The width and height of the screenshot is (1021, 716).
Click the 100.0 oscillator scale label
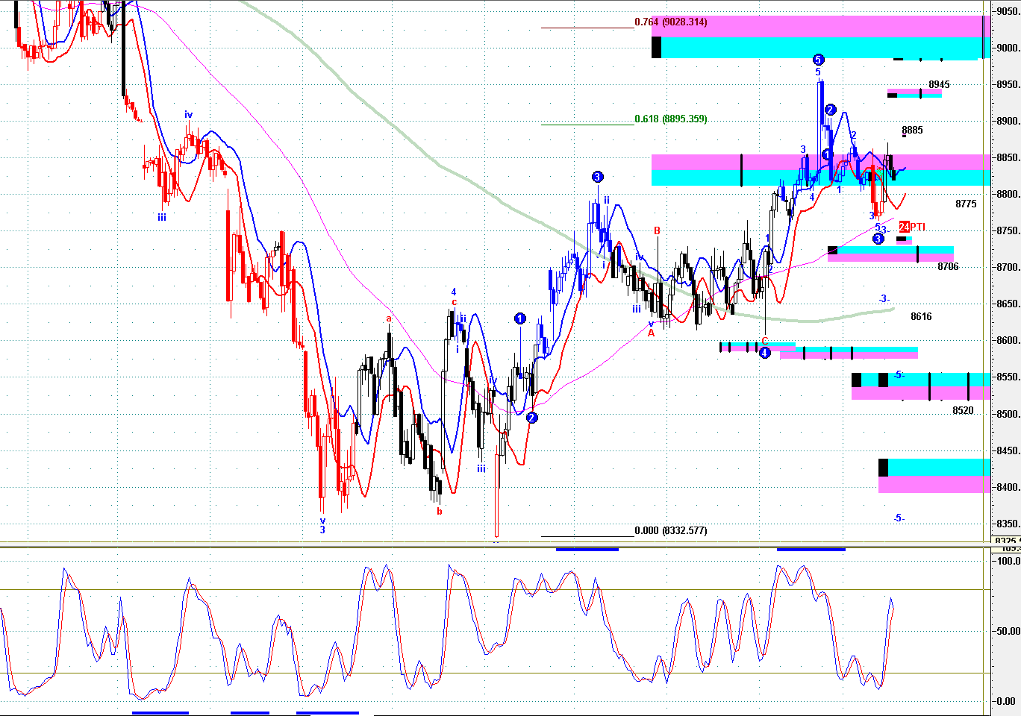coord(1008,561)
